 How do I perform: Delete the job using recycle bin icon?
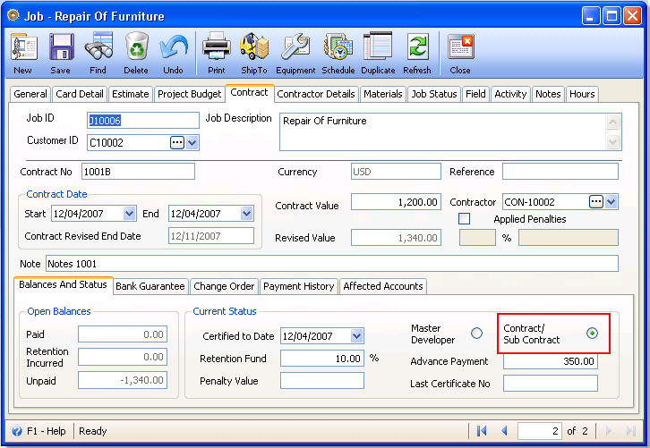[136, 46]
